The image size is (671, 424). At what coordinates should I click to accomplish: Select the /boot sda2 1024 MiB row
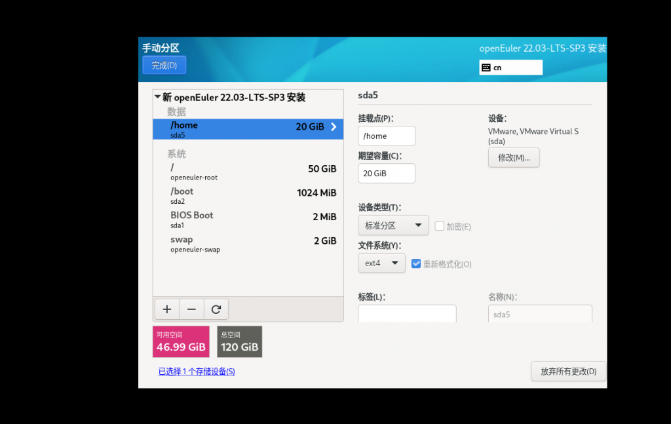point(248,195)
